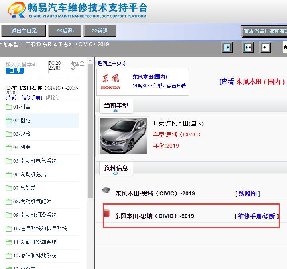Click the silver Civic car thumbnail

pyautogui.click(x=123, y=136)
